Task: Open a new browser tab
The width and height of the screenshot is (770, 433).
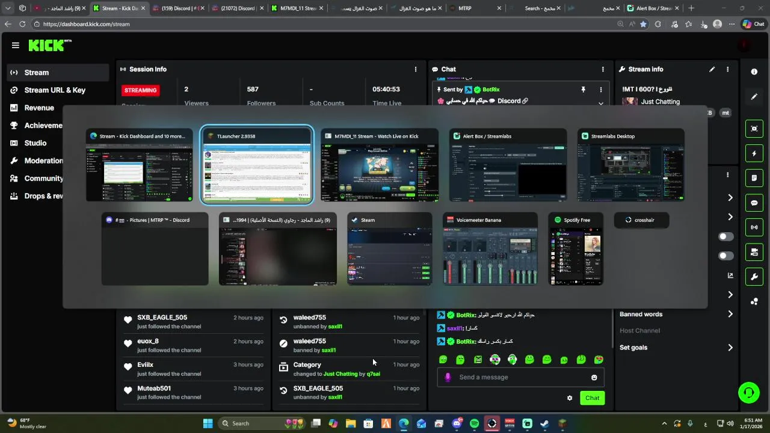Action: [x=691, y=8]
